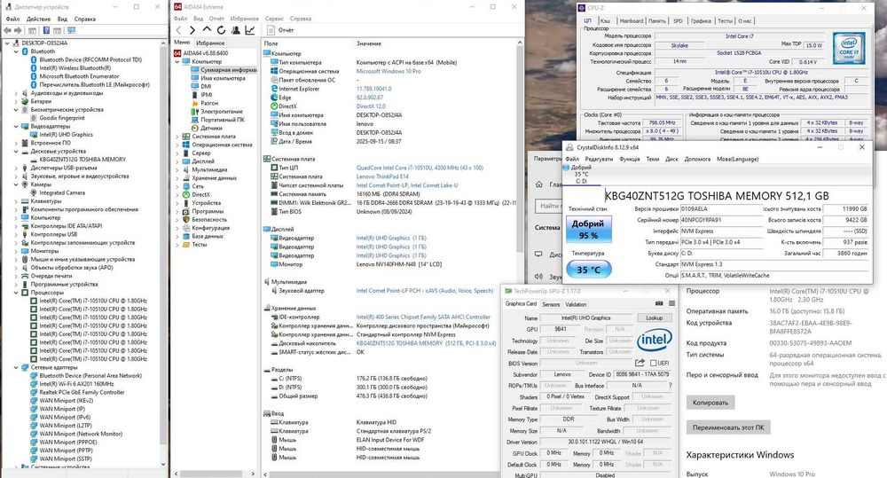Expand Motherboard (Системная плата) in AIDA64 tree
The image size is (887, 478).
click(177, 137)
